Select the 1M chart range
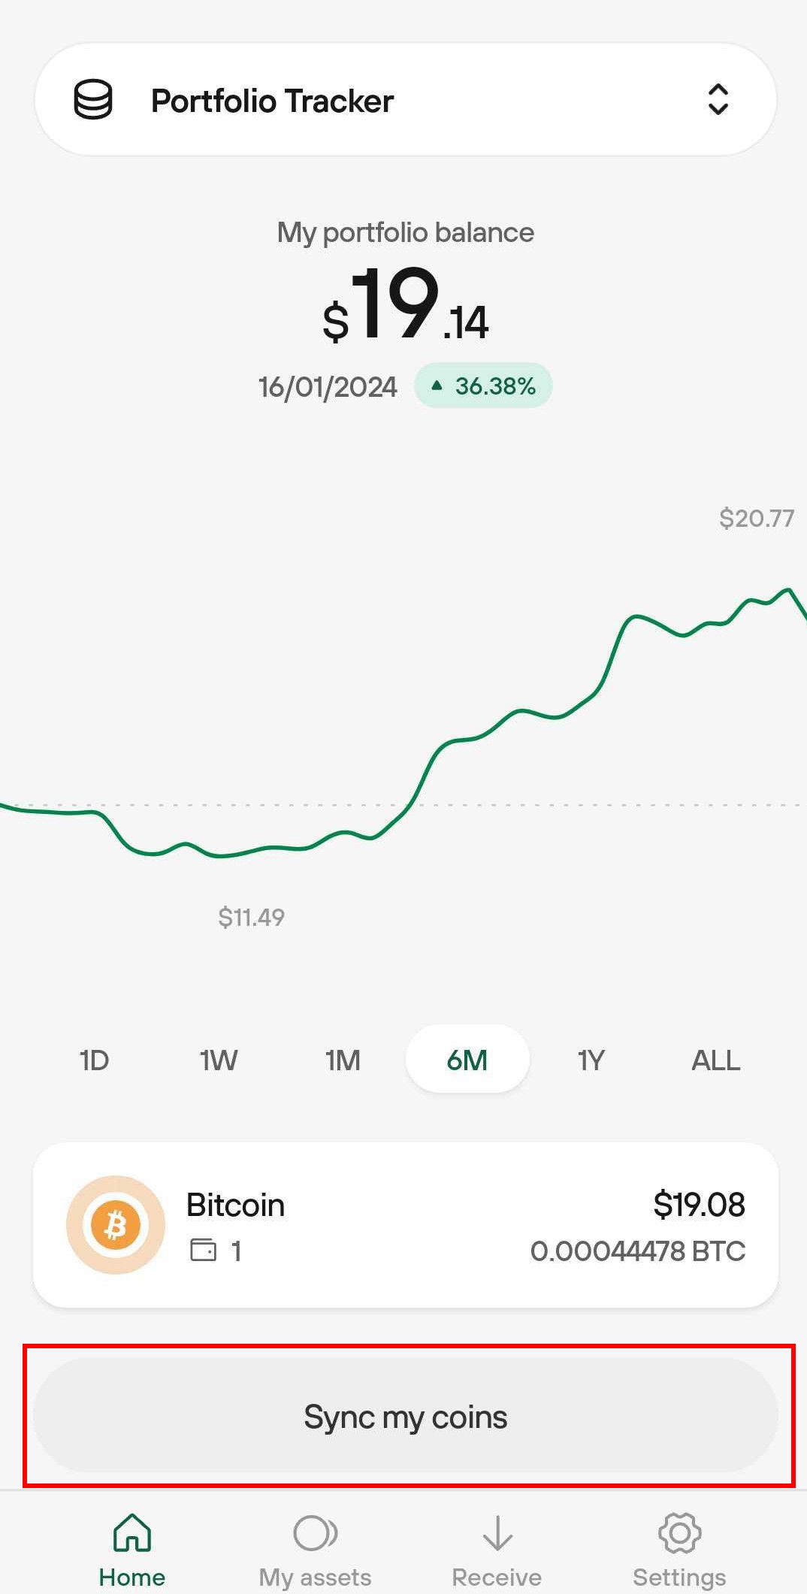 [x=343, y=1060]
